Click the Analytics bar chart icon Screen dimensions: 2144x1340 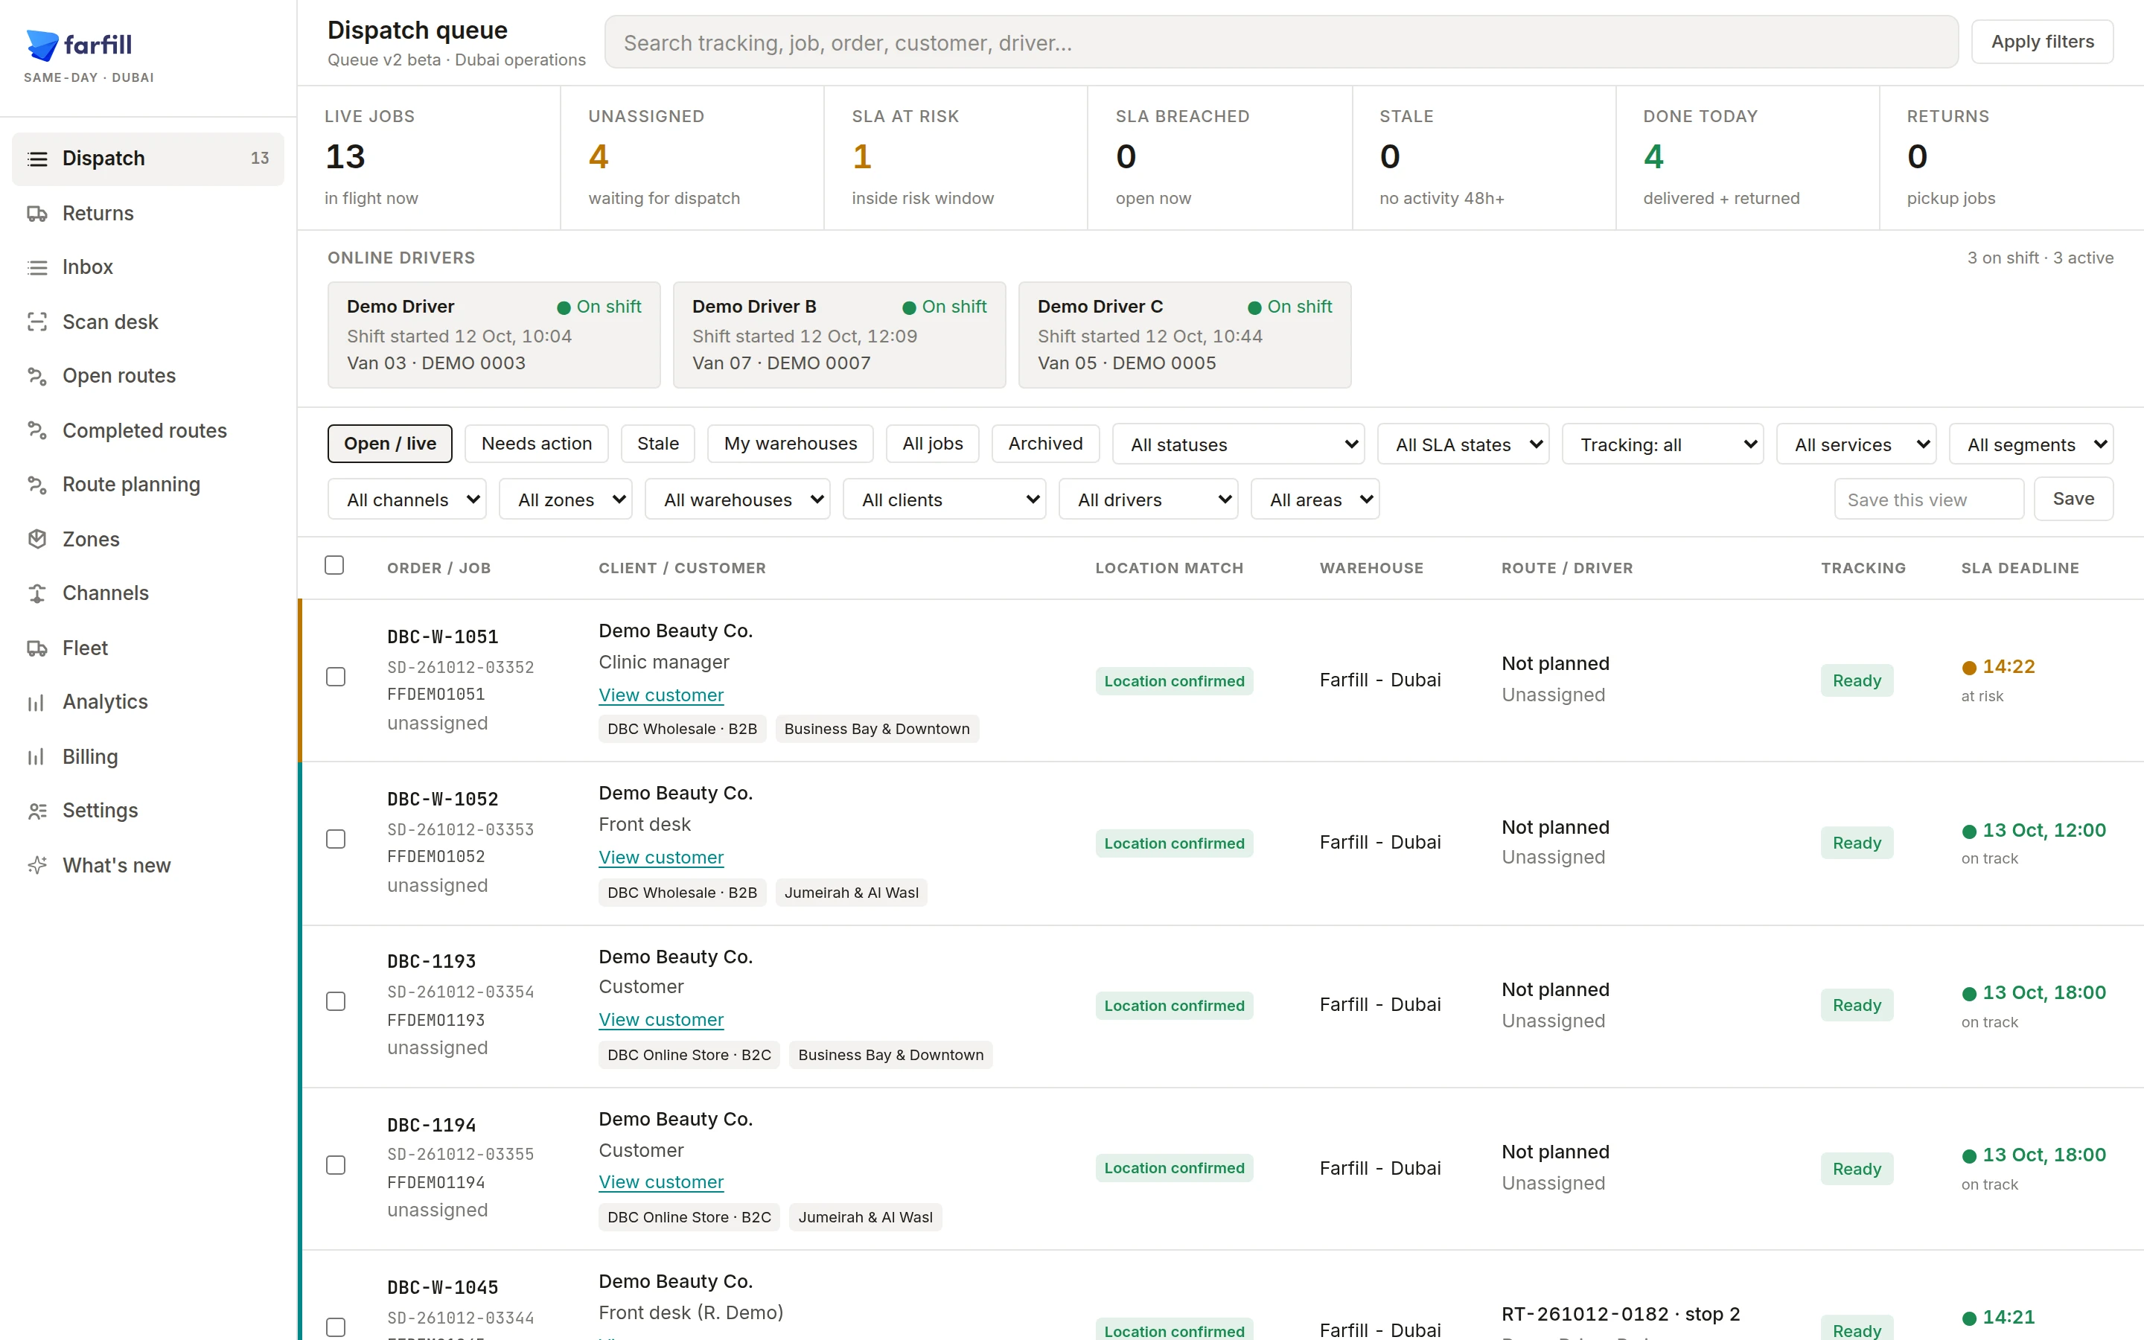coord(37,702)
